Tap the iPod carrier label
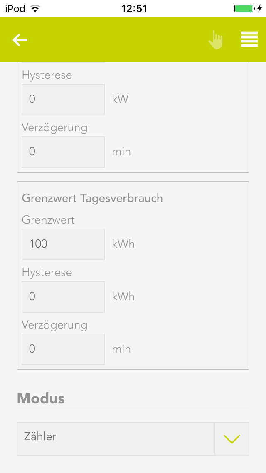The image size is (266, 473). [x=15, y=8]
